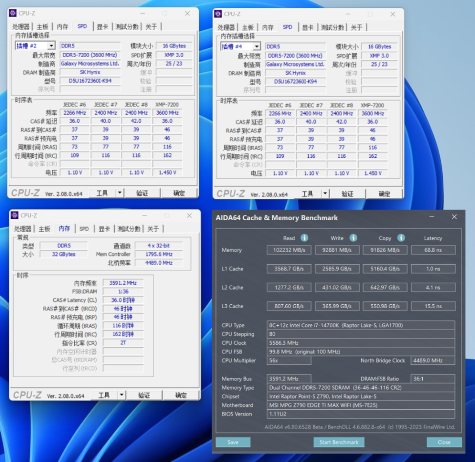The image size is (475, 462).
Task: Click 通道数 value 4 x 32-bit
Action: pyautogui.click(x=159, y=246)
